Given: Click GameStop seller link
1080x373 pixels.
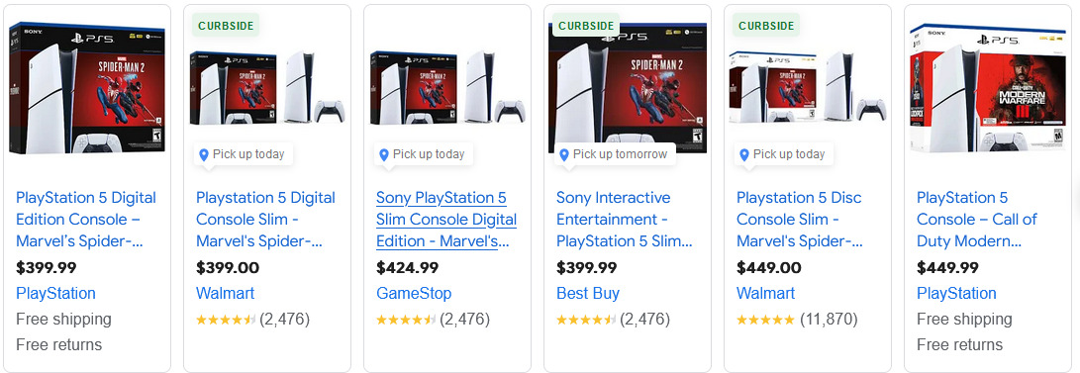Looking at the screenshot, I should coord(414,293).
